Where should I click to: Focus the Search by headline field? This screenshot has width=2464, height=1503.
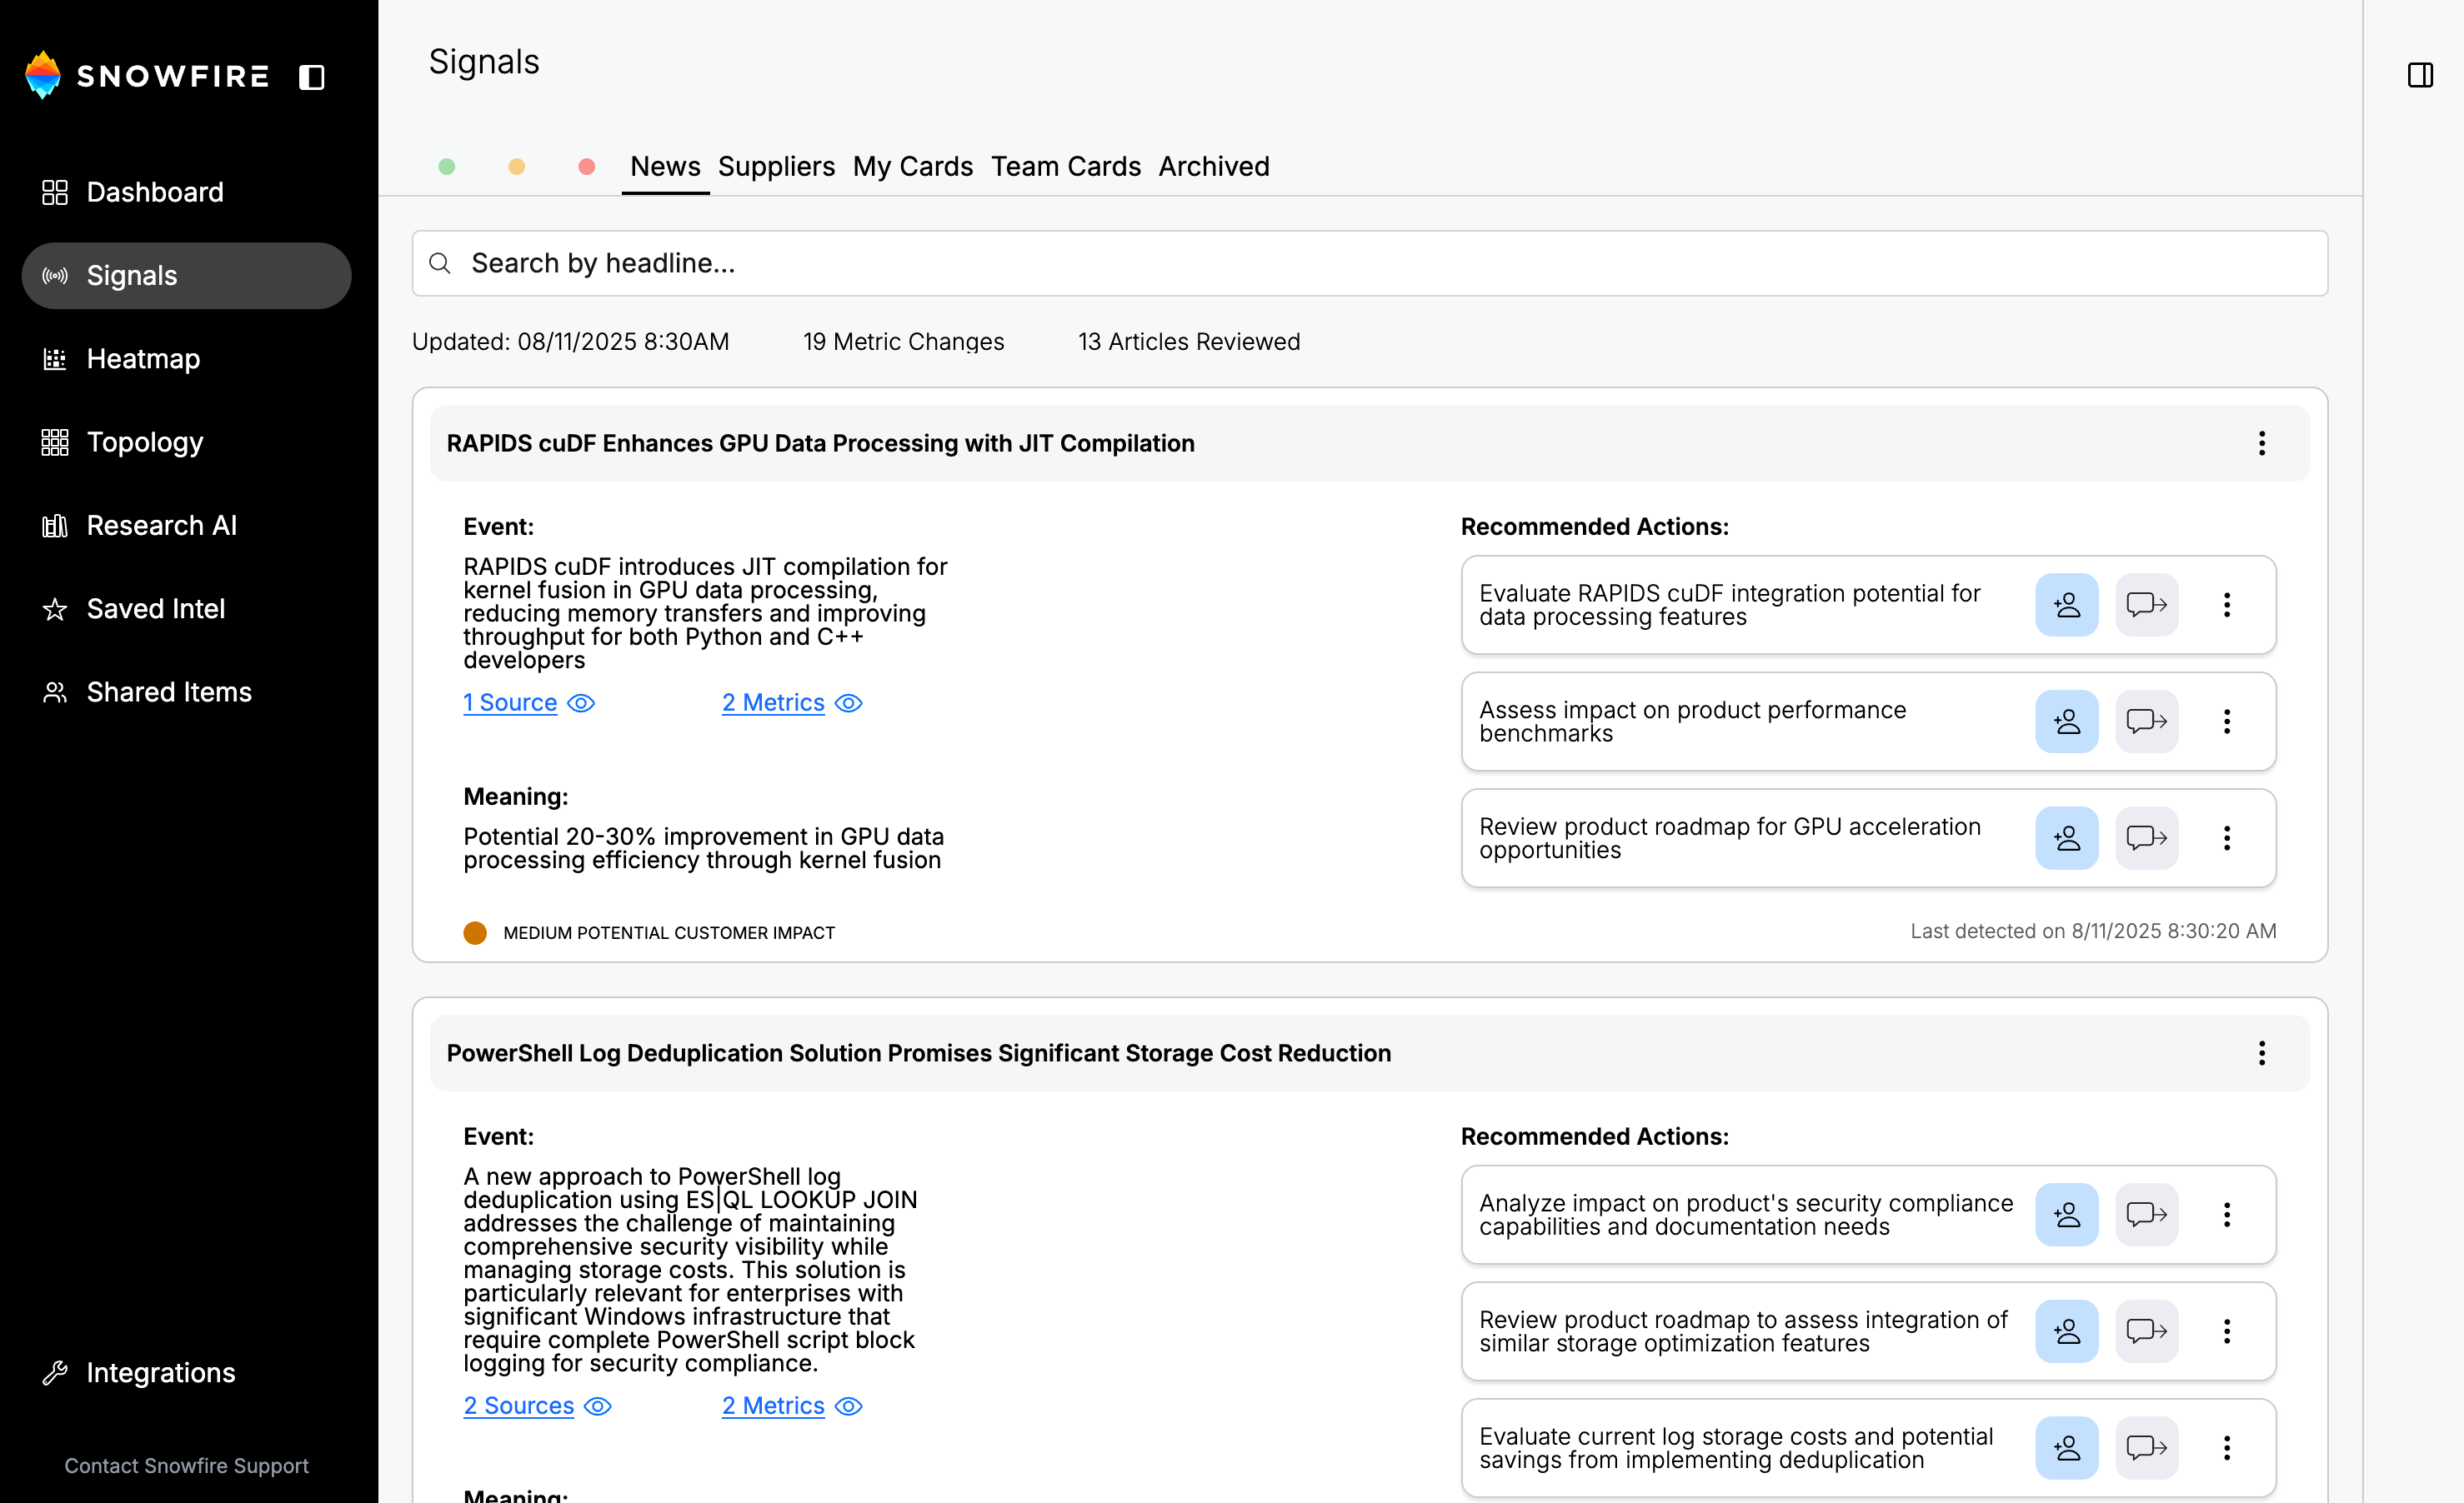tap(1370, 262)
